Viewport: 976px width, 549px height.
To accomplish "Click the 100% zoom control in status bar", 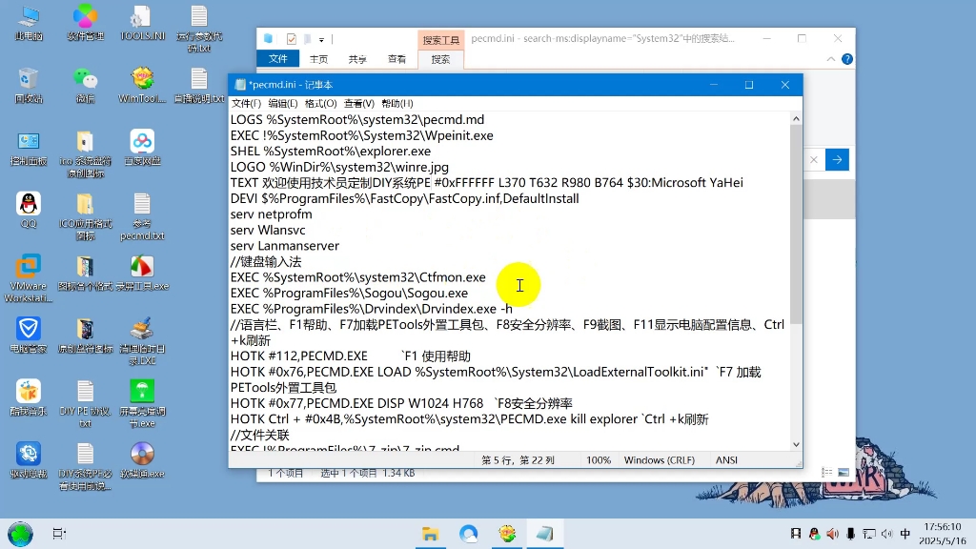I will 599,459.
